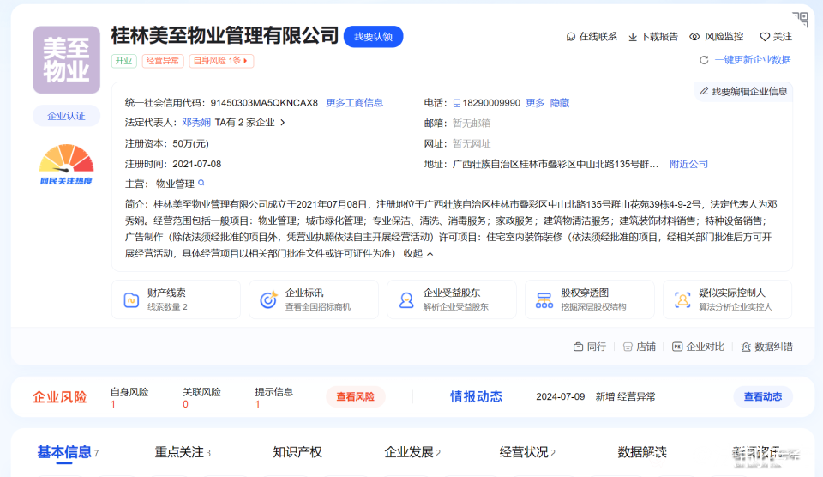823x477 pixels.
Task: Click 更多 next to the phone number
Action: (535, 103)
